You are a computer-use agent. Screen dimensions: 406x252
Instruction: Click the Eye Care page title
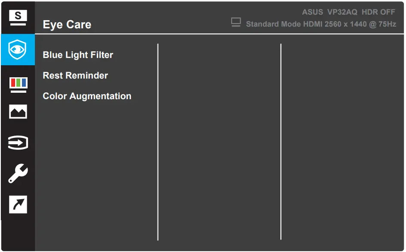pos(67,24)
